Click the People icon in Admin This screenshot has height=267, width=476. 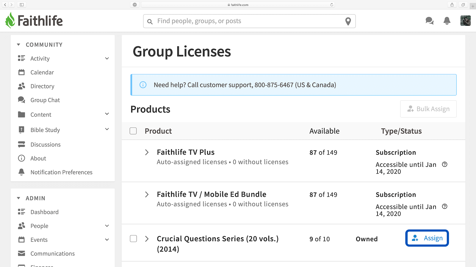[21, 226]
